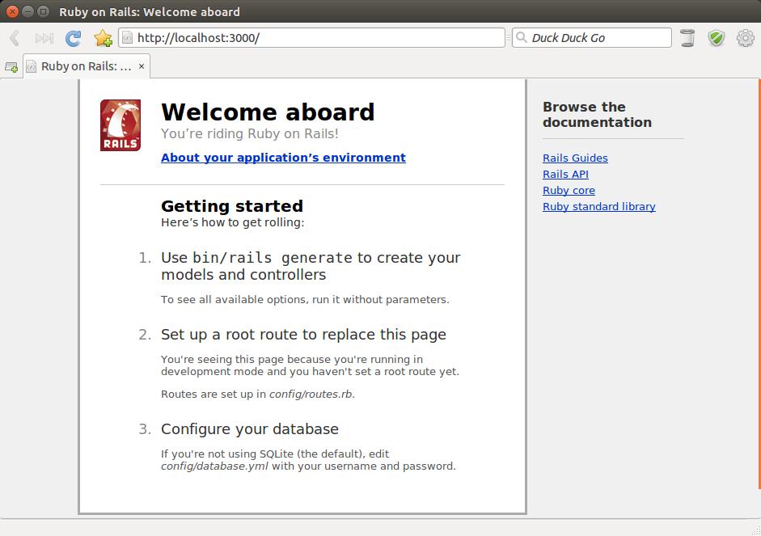This screenshot has height=536, width=761.
Task: Click the step 'Set up a root route'
Action: (x=303, y=335)
